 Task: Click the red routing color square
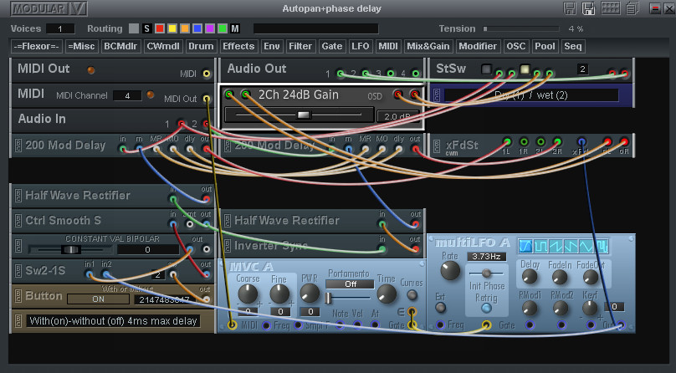[x=161, y=28]
